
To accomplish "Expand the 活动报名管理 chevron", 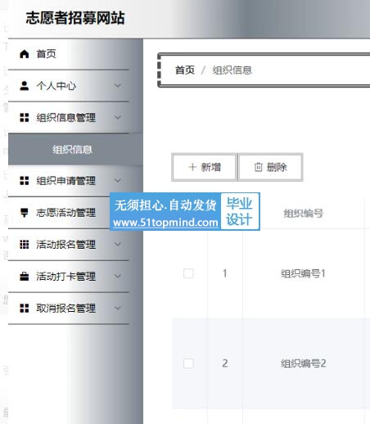I will point(118,245).
